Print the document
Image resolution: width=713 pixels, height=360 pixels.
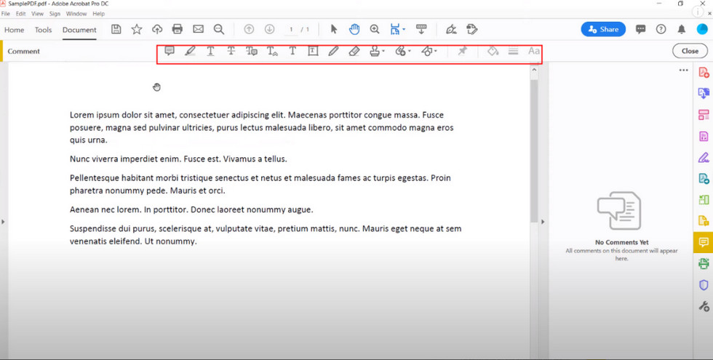[x=178, y=30]
